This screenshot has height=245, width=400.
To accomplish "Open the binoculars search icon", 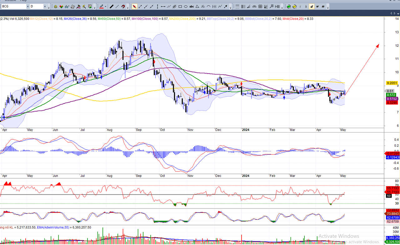I will pos(67,7).
